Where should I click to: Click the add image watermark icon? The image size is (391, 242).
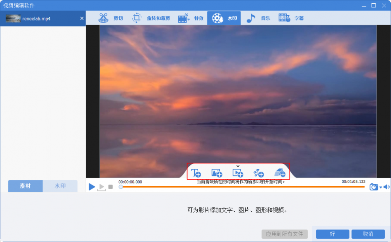217,173
